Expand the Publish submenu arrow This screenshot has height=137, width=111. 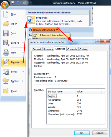tap(23, 81)
